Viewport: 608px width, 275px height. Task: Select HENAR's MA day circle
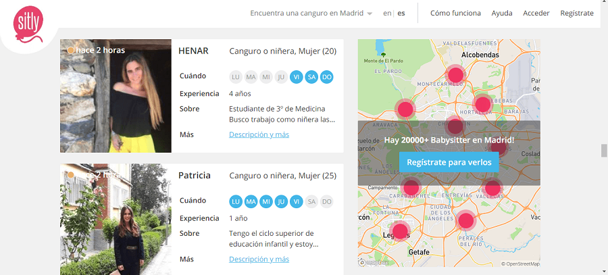click(x=251, y=77)
